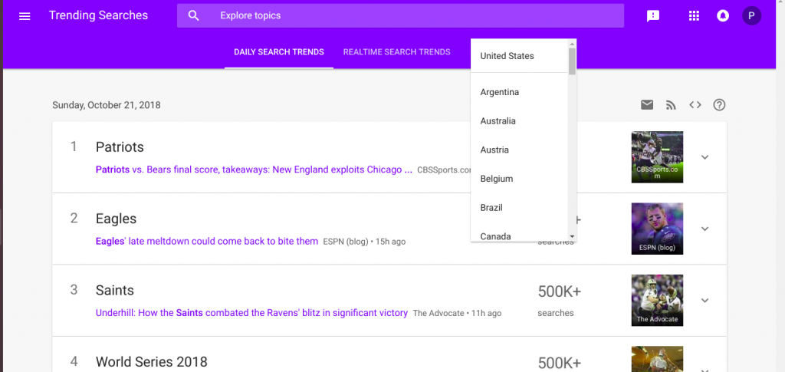Click the email subscription envelope icon

(647, 104)
